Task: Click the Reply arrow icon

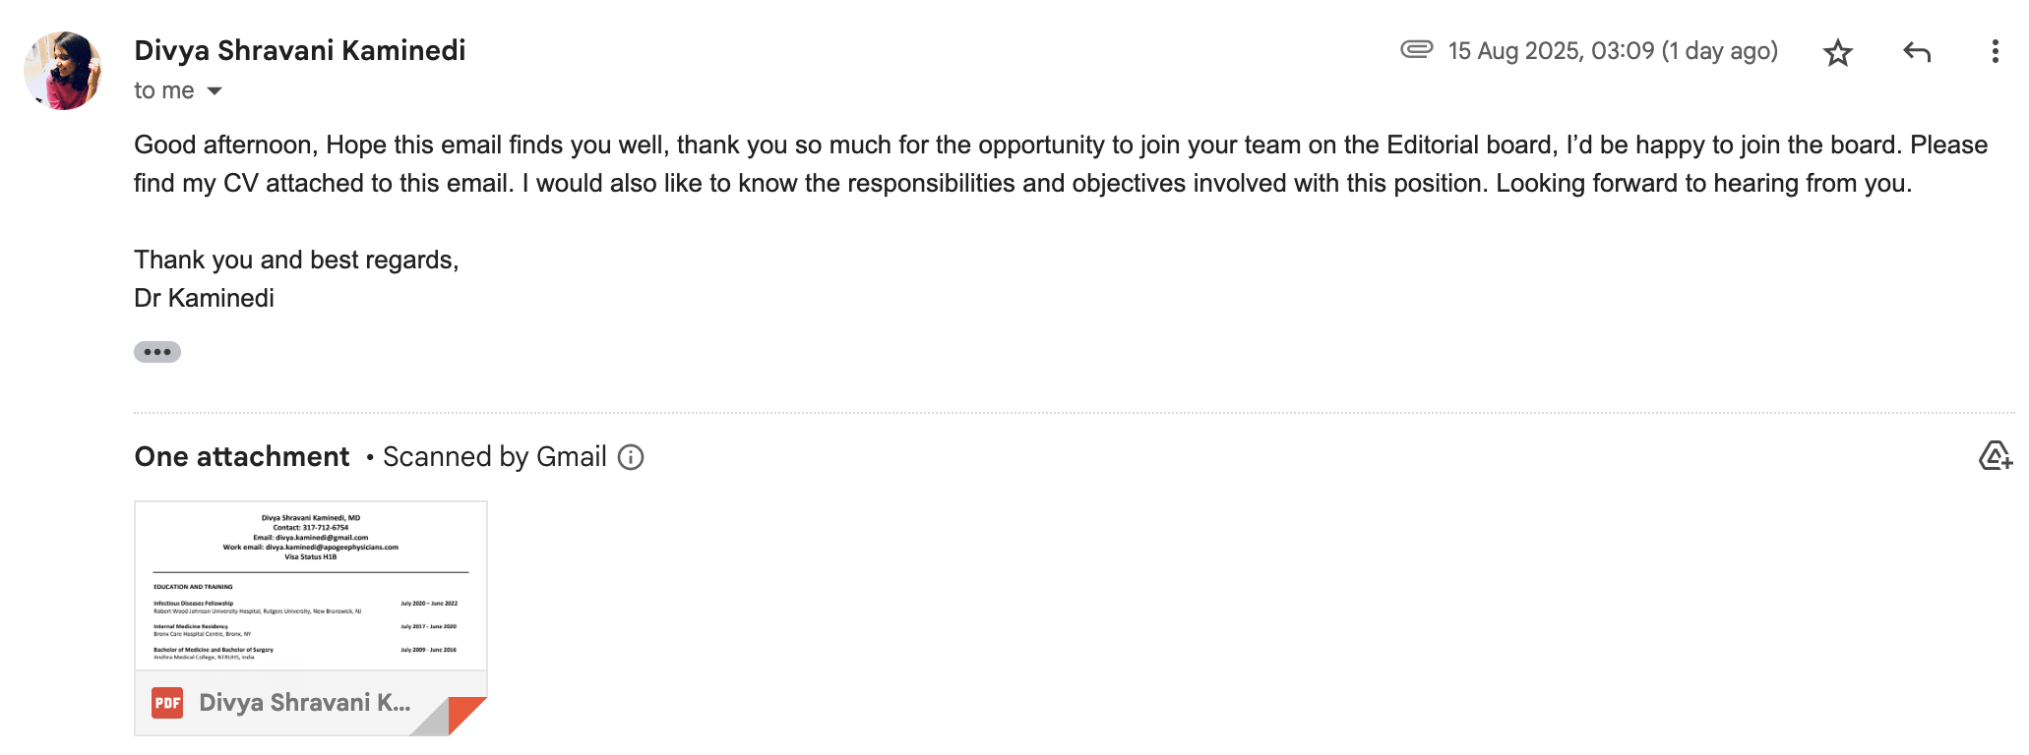Action: tap(1916, 52)
